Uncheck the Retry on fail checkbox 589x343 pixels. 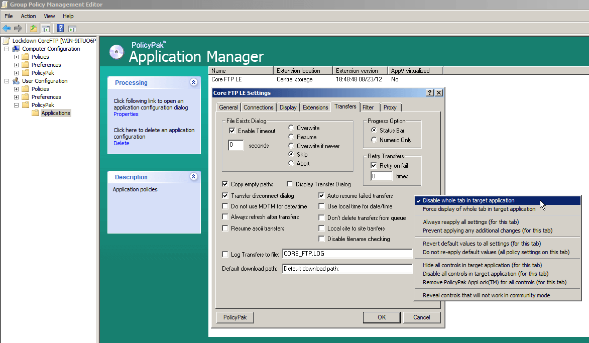(x=374, y=165)
